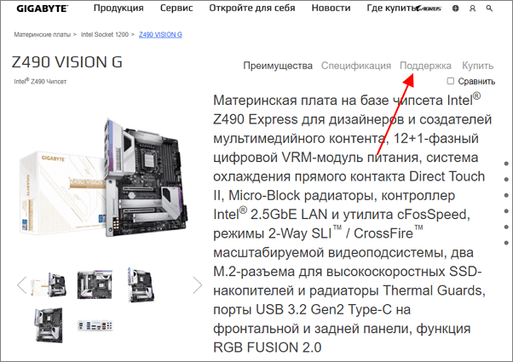Tick the Сравнить checkbox

451,81
